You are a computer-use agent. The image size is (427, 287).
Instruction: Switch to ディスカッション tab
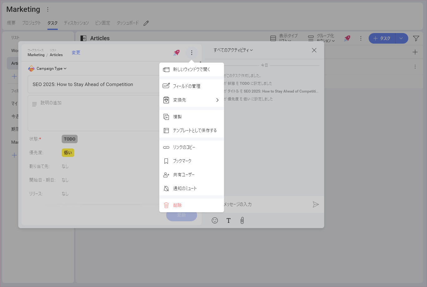point(76,23)
